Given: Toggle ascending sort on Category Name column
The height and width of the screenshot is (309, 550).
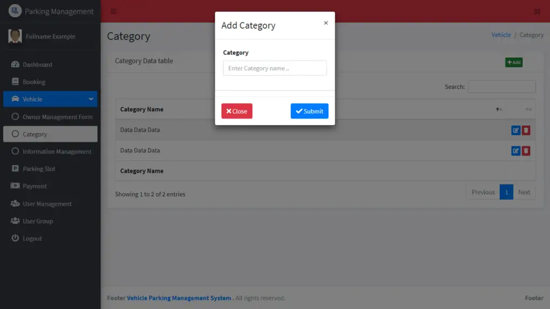Looking at the screenshot, I should pyautogui.click(x=498, y=109).
